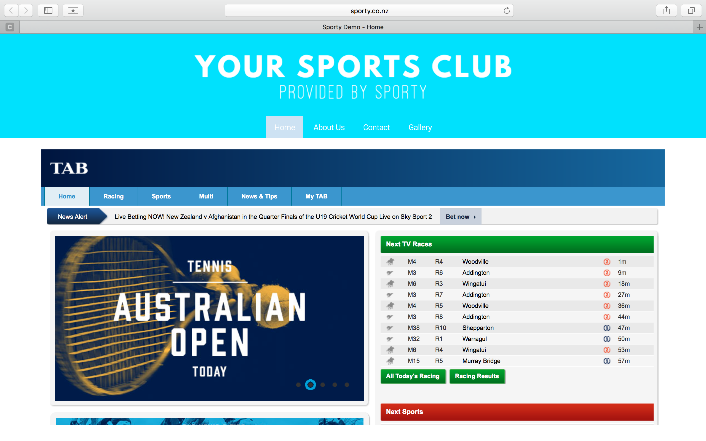Open the My TAB tab
The height and width of the screenshot is (441, 706).
(x=316, y=196)
